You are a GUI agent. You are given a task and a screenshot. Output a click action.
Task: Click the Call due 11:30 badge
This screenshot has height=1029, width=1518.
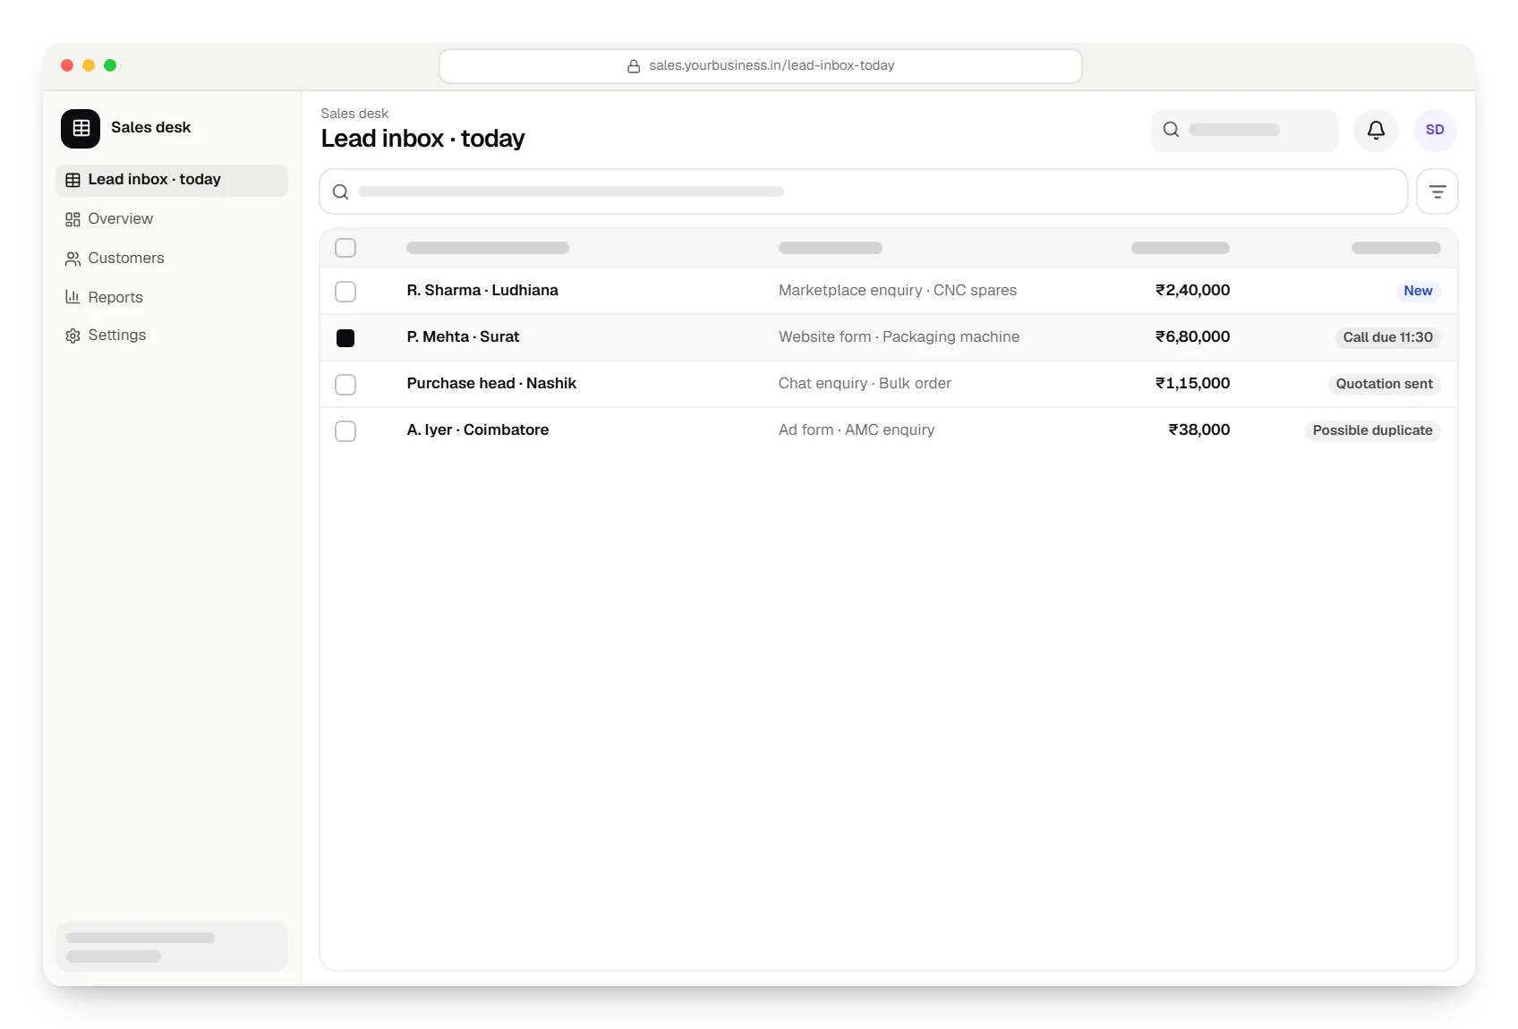click(1387, 337)
